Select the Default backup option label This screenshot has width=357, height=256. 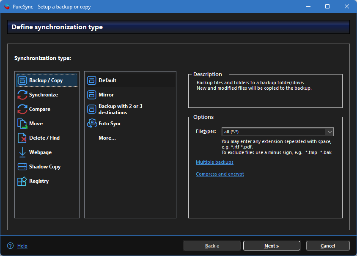click(107, 80)
